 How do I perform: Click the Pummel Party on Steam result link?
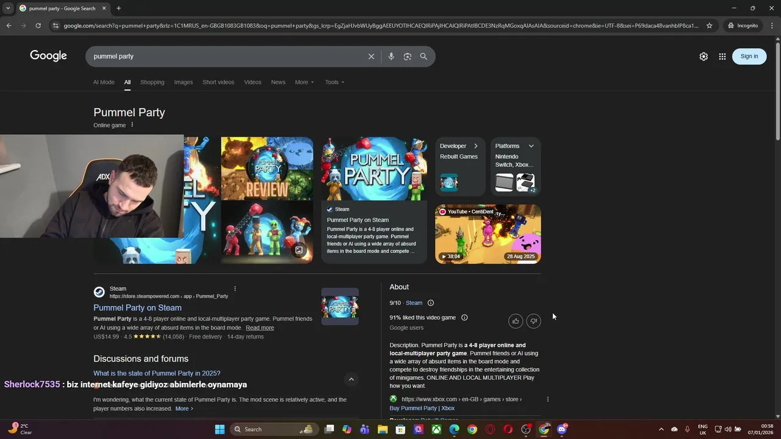point(137,308)
